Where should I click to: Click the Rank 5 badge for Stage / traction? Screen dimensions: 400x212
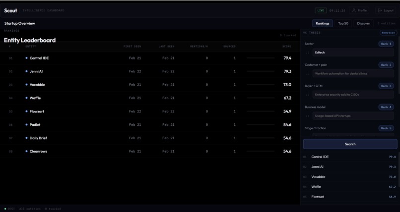[x=386, y=128]
